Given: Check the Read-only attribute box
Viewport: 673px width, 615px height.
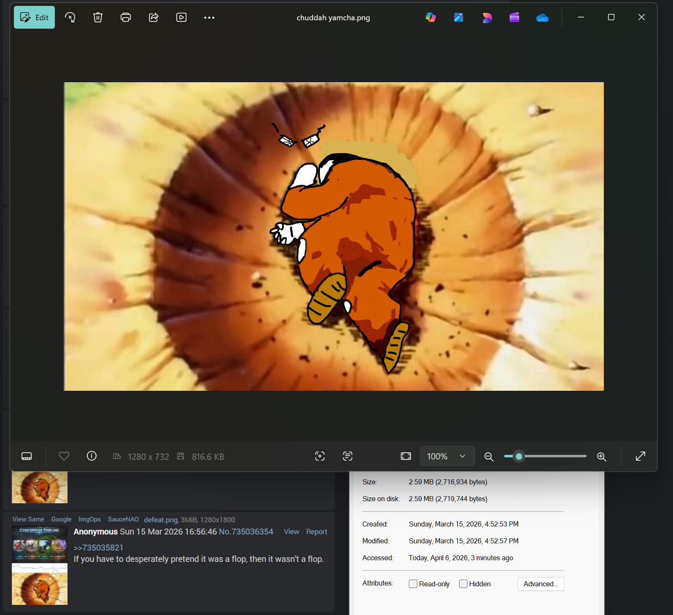Looking at the screenshot, I should click(413, 584).
